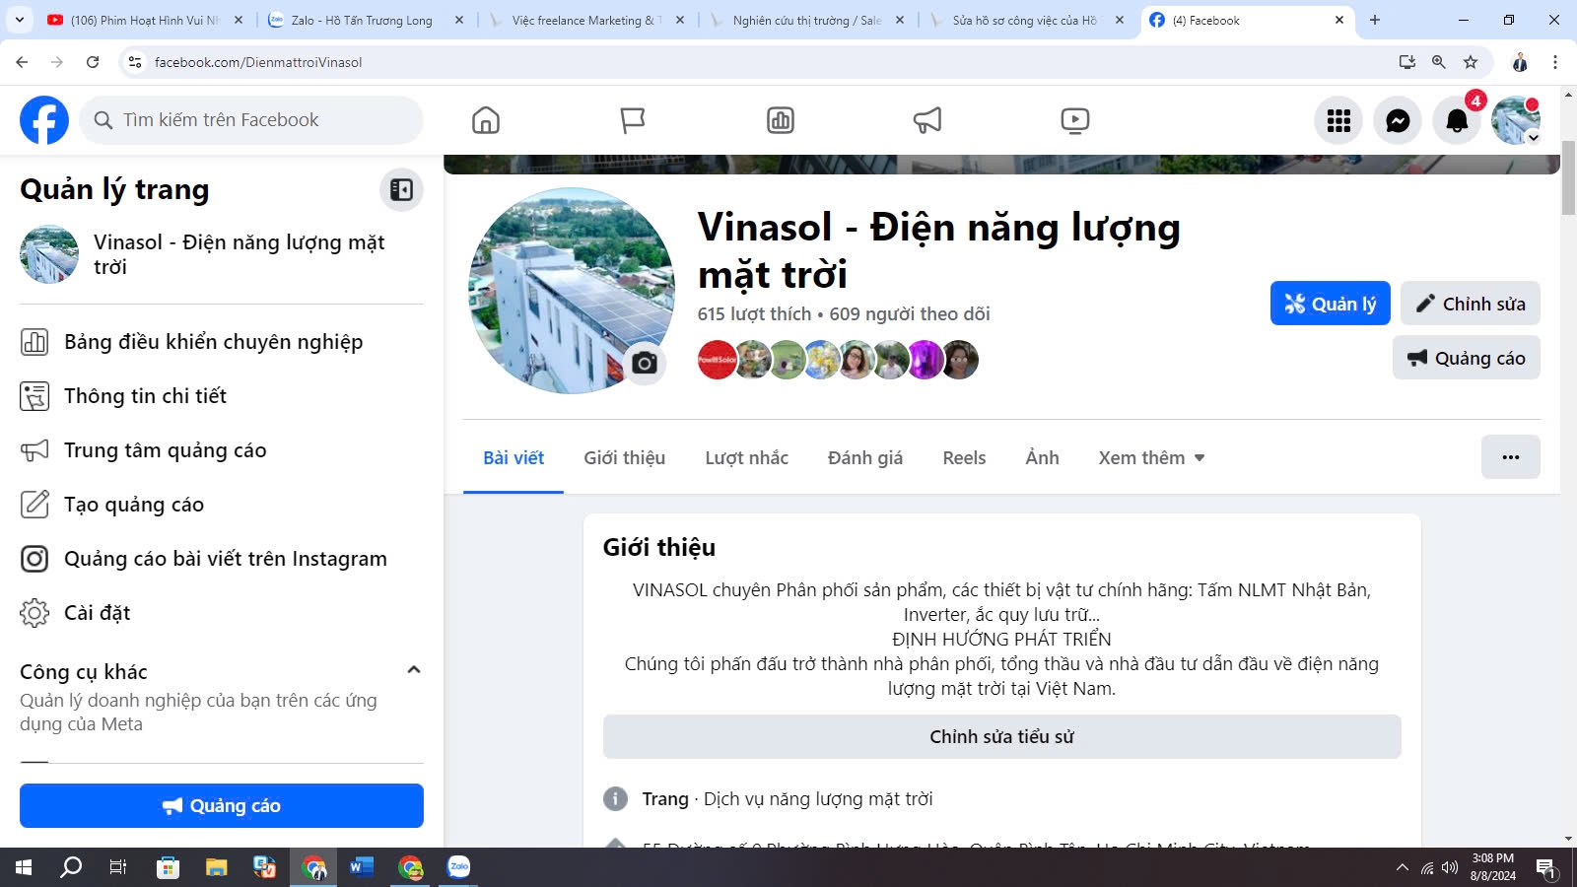Show hidden system tray icons
The width and height of the screenshot is (1577, 887).
click(x=1403, y=867)
